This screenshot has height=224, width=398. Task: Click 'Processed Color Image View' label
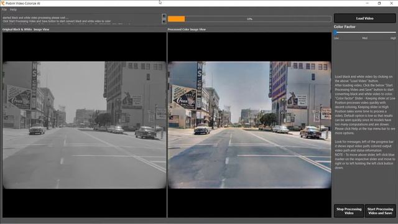click(x=187, y=29)
